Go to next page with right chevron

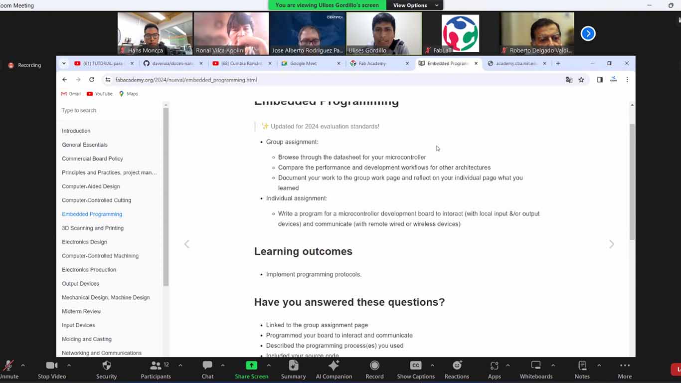coord(612,244)
